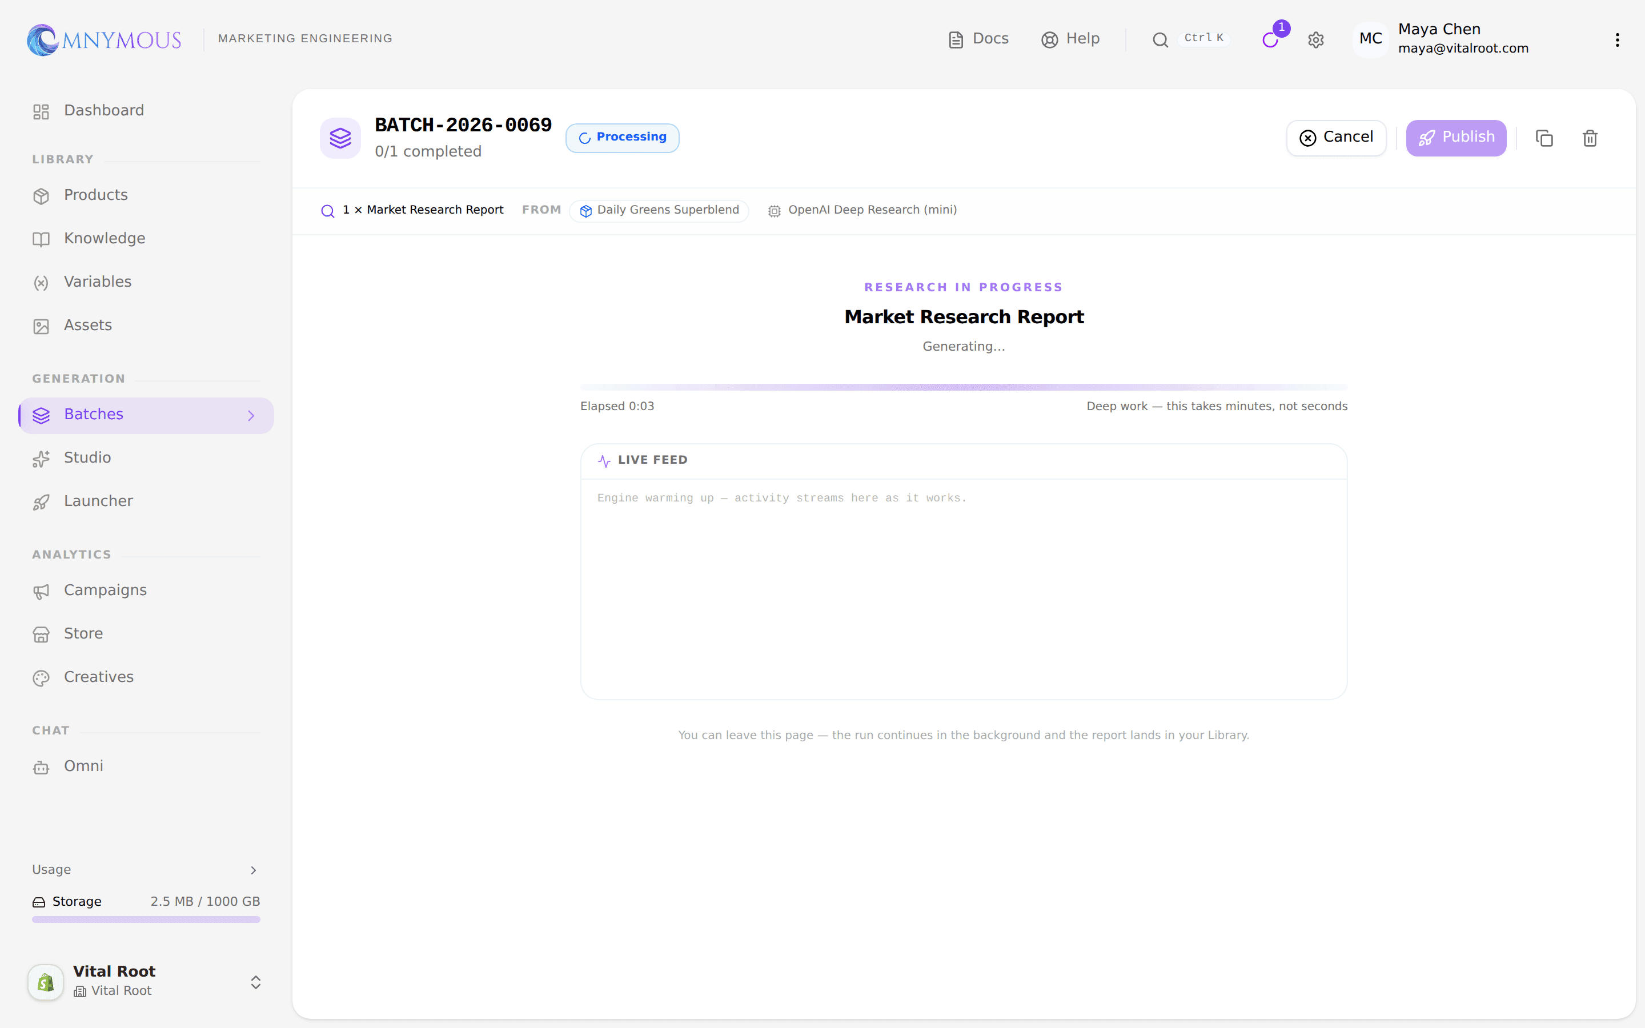Click BATCH-2026-0069 title
Screen dimensions: 1645x1028
[x=463, y=125]
